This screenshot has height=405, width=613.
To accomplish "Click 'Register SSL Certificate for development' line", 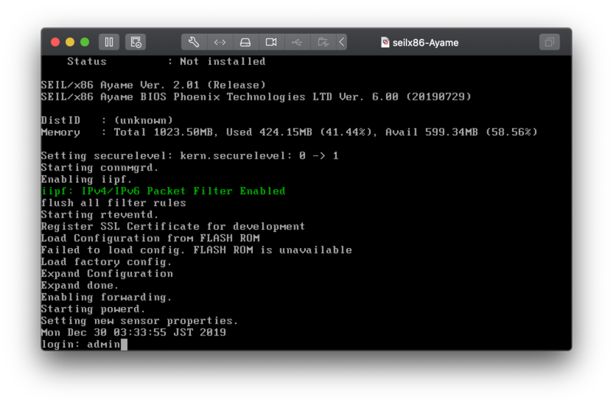I will (173, 227).
